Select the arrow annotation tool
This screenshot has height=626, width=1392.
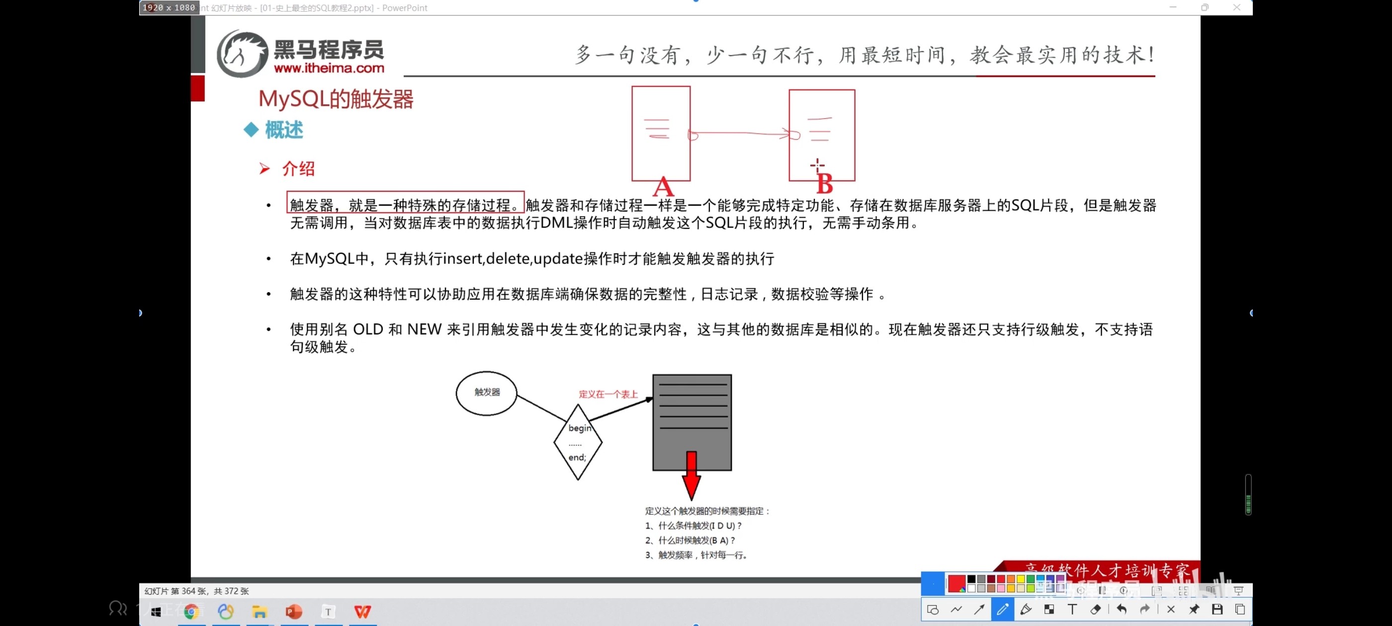(x=979, y=610)
